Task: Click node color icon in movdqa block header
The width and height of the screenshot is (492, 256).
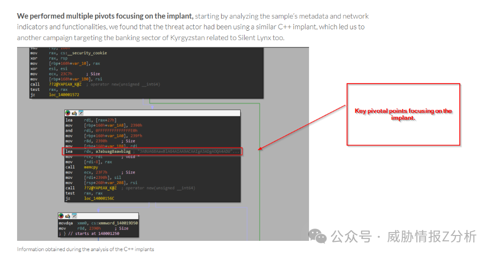Action: pos(61,216)
